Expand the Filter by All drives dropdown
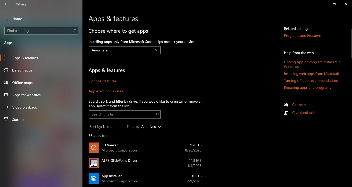This screenshot has width=352, height=187. point(144,127)
